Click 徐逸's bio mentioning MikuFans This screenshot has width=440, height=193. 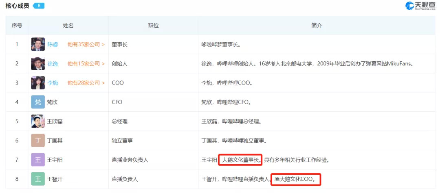click(x=308, y=63)
